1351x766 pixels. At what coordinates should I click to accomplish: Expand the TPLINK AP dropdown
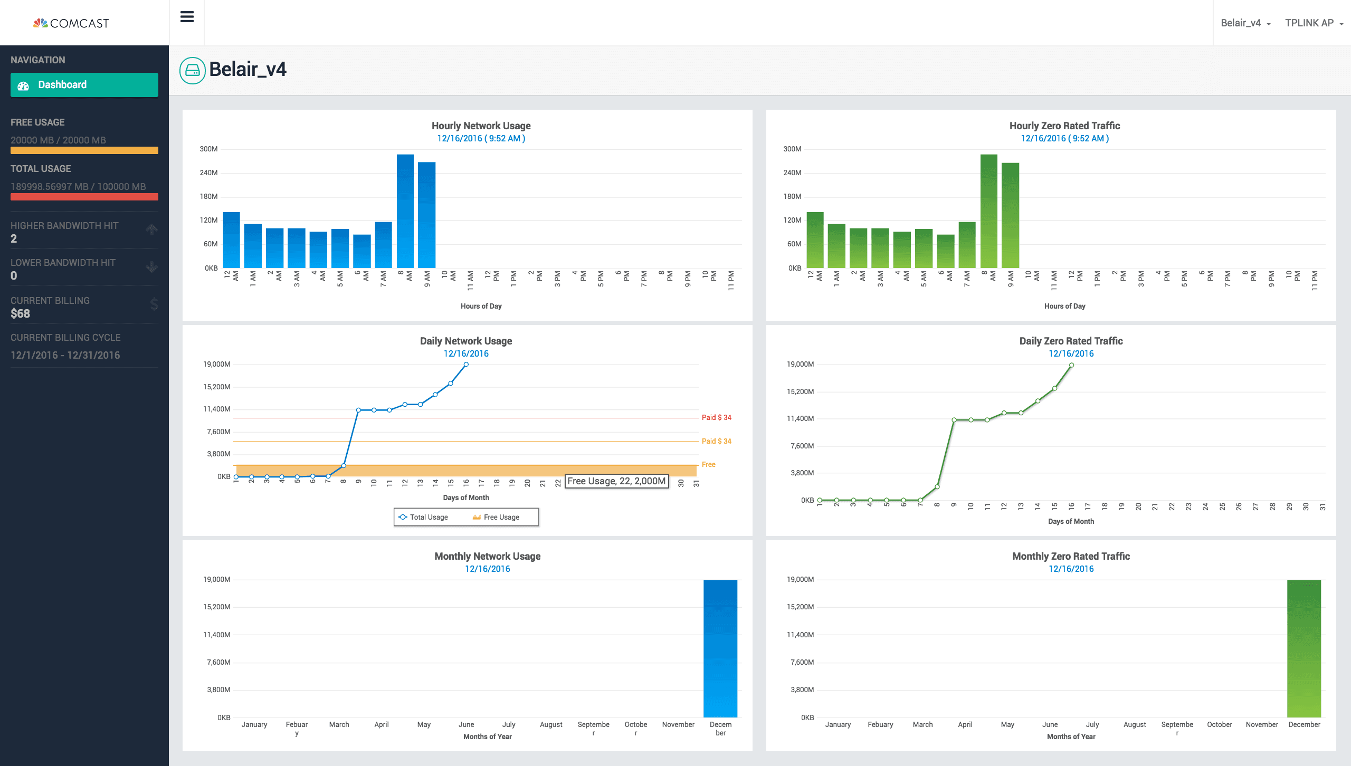[1314, 23]
